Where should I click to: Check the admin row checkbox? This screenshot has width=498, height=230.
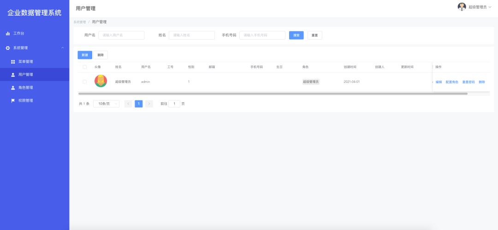(84, 82)
